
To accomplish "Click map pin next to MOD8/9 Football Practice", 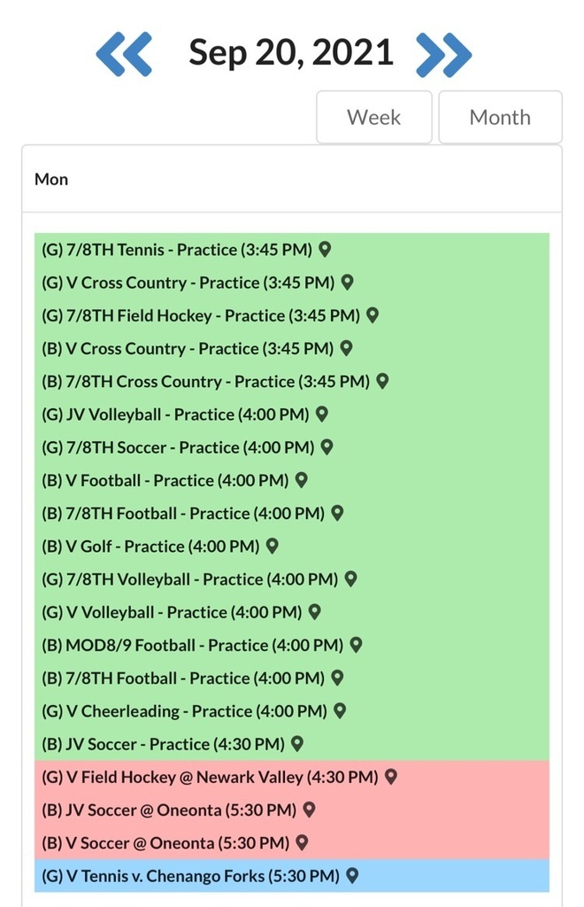I will (x=356, y=645).
